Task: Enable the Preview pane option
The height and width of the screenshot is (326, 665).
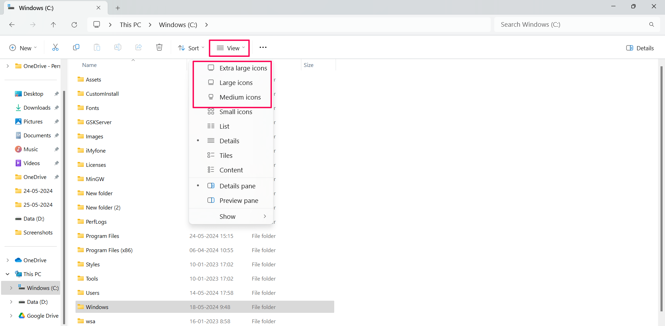Action: pos(239,200)
